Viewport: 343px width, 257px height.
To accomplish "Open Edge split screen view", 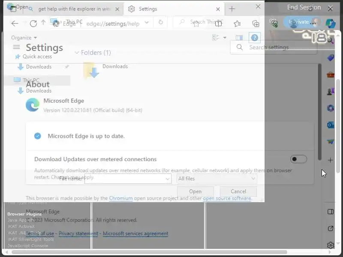I will tap(218, 24).
